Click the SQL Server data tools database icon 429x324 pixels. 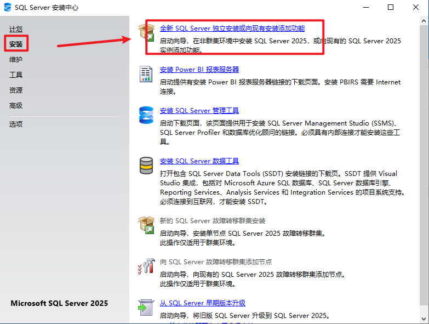[146, 166]
